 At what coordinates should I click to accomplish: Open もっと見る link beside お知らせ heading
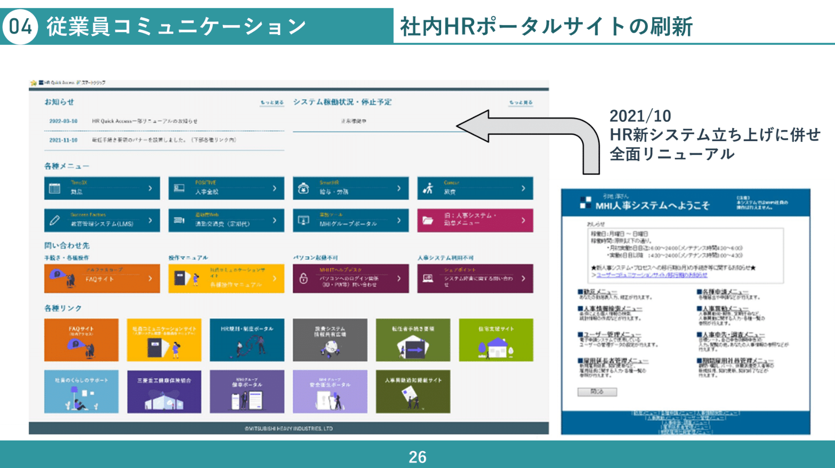click(x=272, y=102)
